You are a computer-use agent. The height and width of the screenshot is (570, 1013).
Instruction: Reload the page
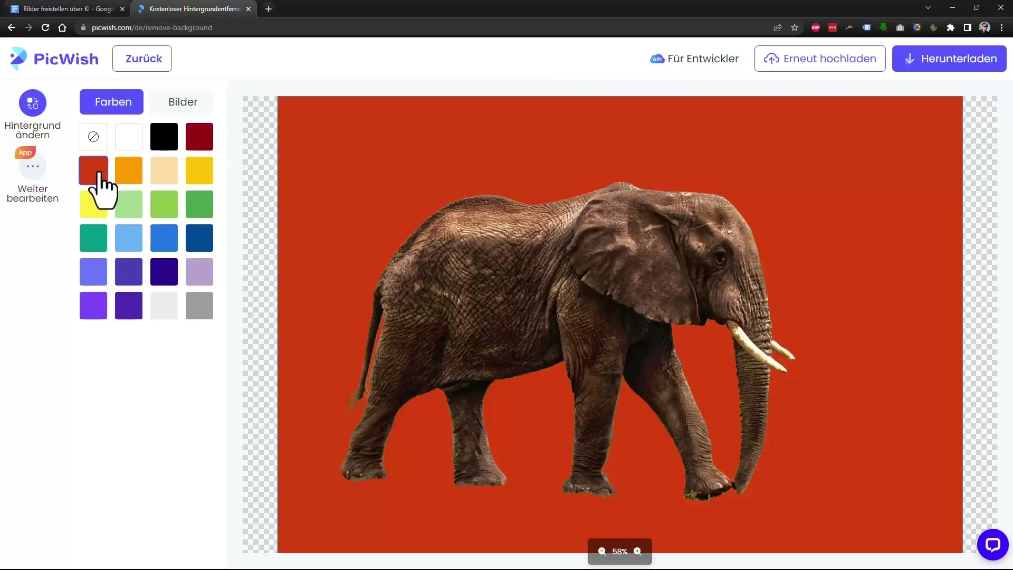(x=45, y=27)
